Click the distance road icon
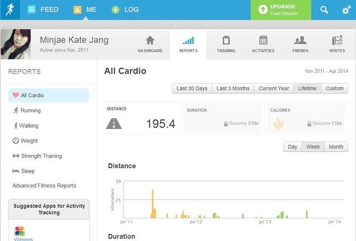Screen dimensions: 356x241 pos(114,123)
